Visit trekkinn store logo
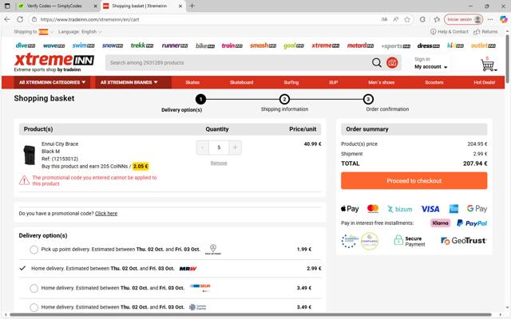This screenshot has height=319, width=511. coord(142,45)
